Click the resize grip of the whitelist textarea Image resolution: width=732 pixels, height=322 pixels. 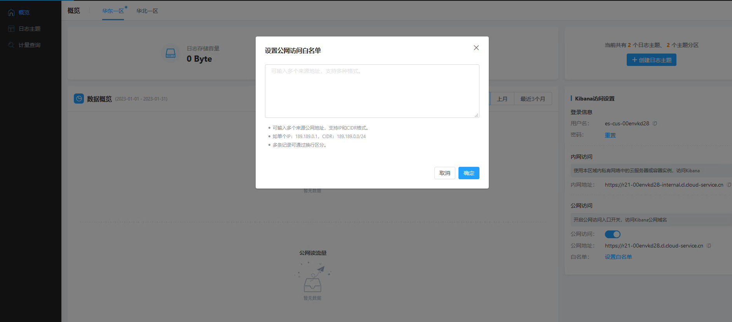(476, 115)
